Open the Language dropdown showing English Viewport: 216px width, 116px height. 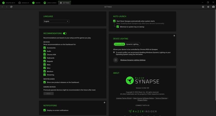point(56,21)
